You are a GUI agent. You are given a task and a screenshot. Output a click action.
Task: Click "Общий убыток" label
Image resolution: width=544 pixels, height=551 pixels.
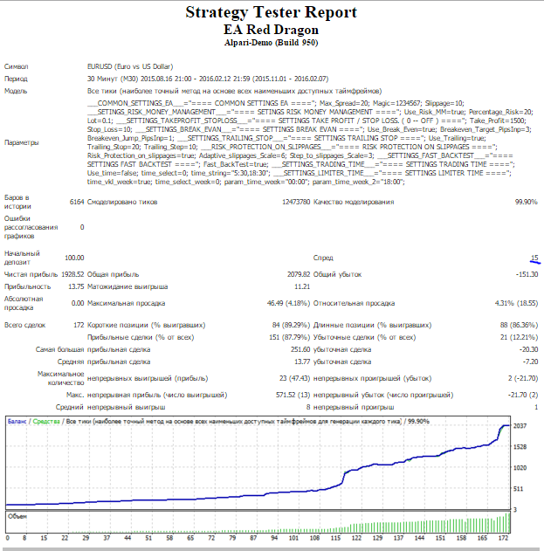337,274
